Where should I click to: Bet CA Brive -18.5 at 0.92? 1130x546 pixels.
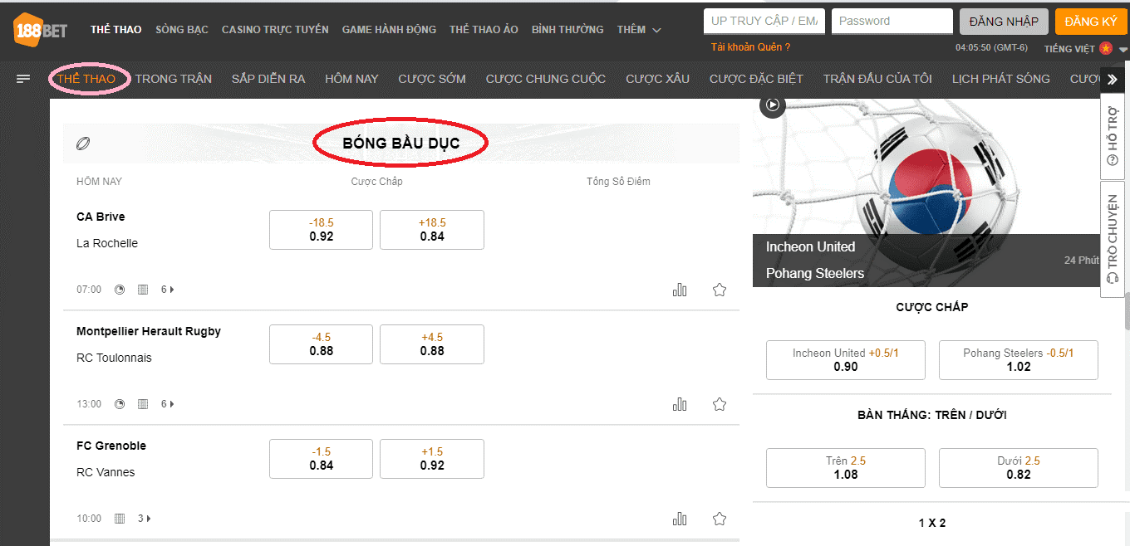[321, 230]
